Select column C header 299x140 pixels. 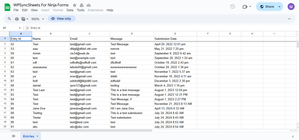(x=90, y=34)
